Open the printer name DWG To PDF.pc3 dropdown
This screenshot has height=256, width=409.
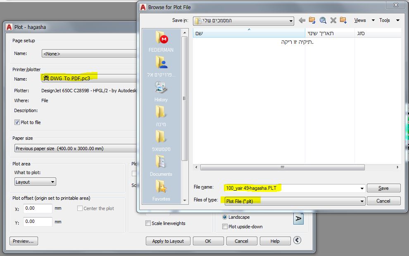89,78
